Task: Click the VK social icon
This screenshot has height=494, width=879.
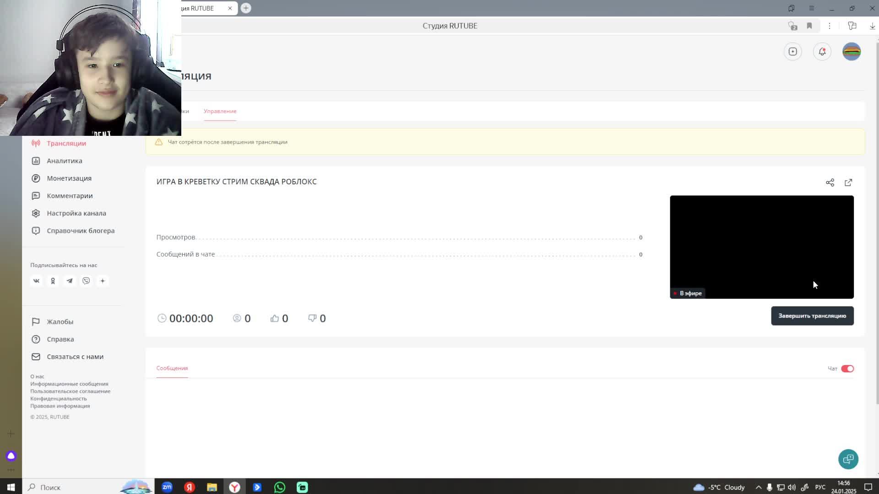Action: click(x=36, y=281)
